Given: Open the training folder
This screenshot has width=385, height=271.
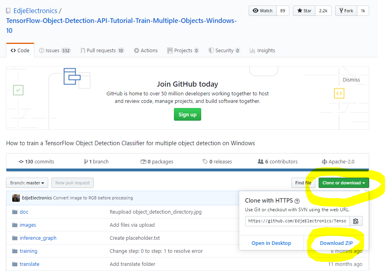Looking at the screenshot, I should (x=28, y=251).
